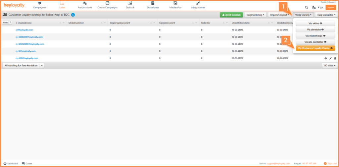Open user account settings icon
The height and width of the screenshot is (167, 339).
pyautogui.click(x=314, y=7)
